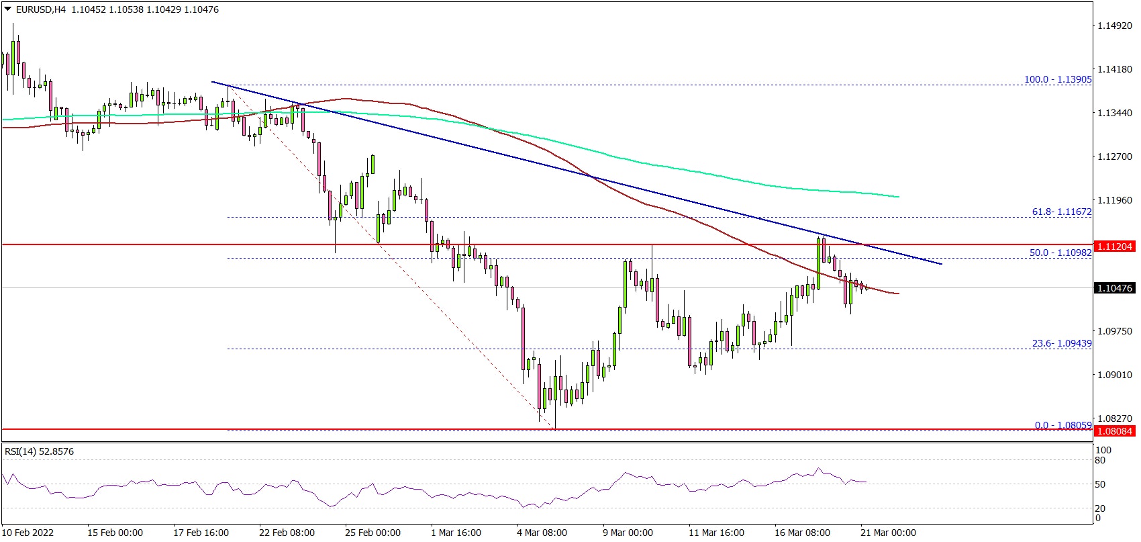Click the Fibonacci 100.0 - 1.13905 label
The width and height of the screenshot is (1141, 542).
click(x=1057, y=79)
